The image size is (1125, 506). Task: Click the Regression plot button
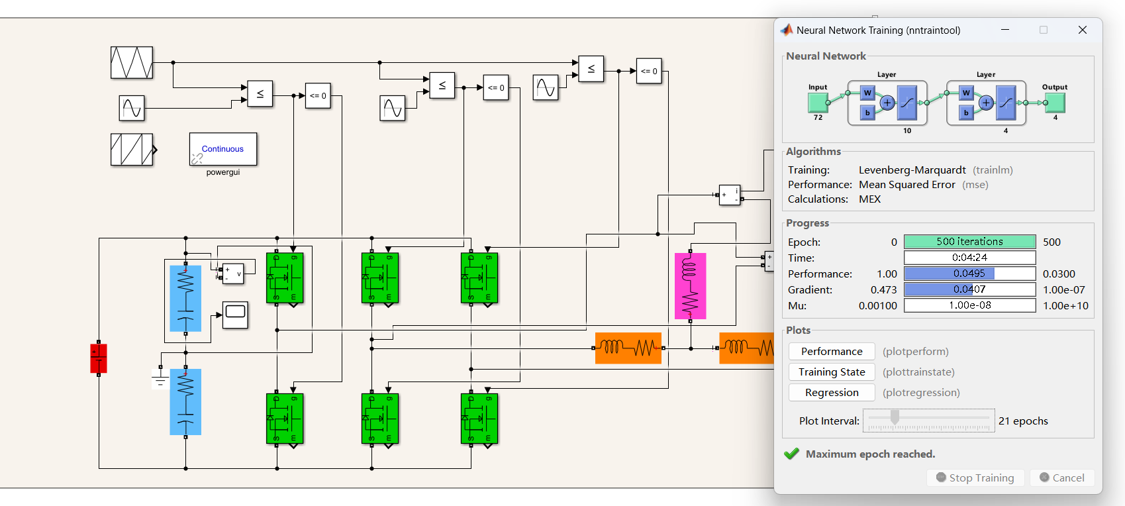click(832, 393)
